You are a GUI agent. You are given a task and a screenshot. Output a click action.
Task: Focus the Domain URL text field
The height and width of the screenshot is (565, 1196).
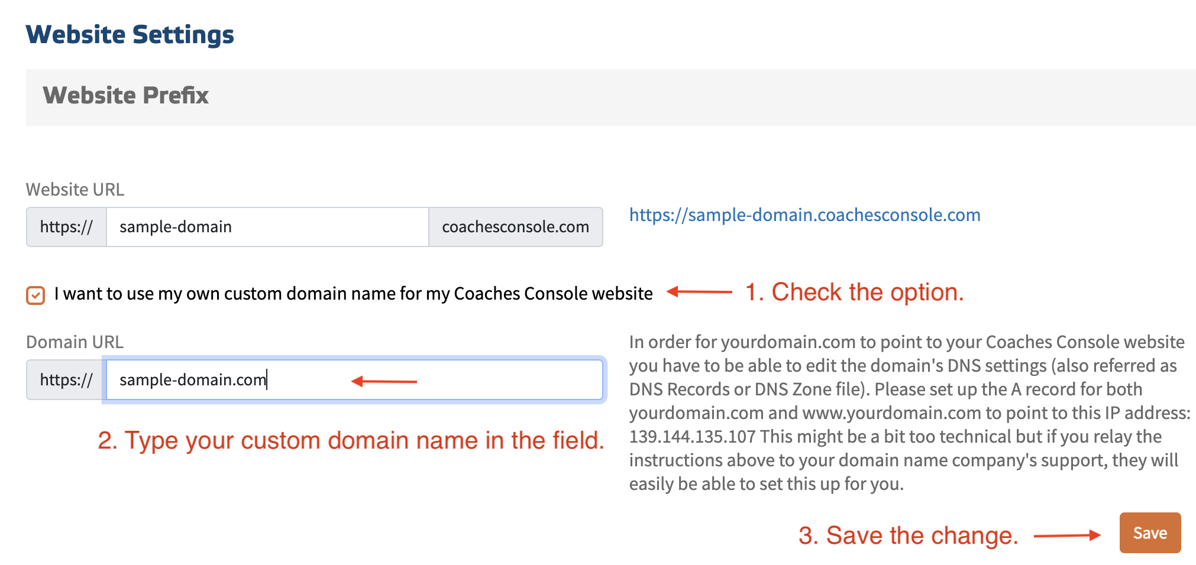point(354,380)
